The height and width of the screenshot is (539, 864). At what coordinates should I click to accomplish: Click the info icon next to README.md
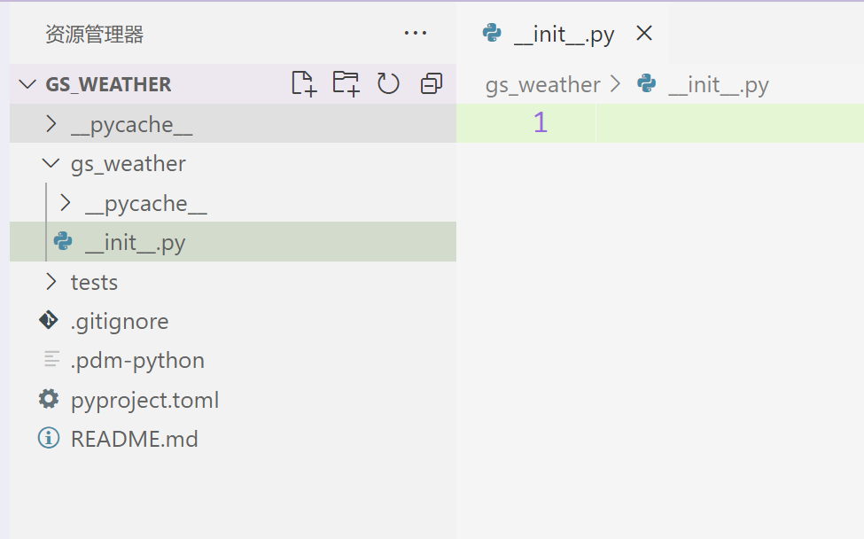click(x=49, y=439)
